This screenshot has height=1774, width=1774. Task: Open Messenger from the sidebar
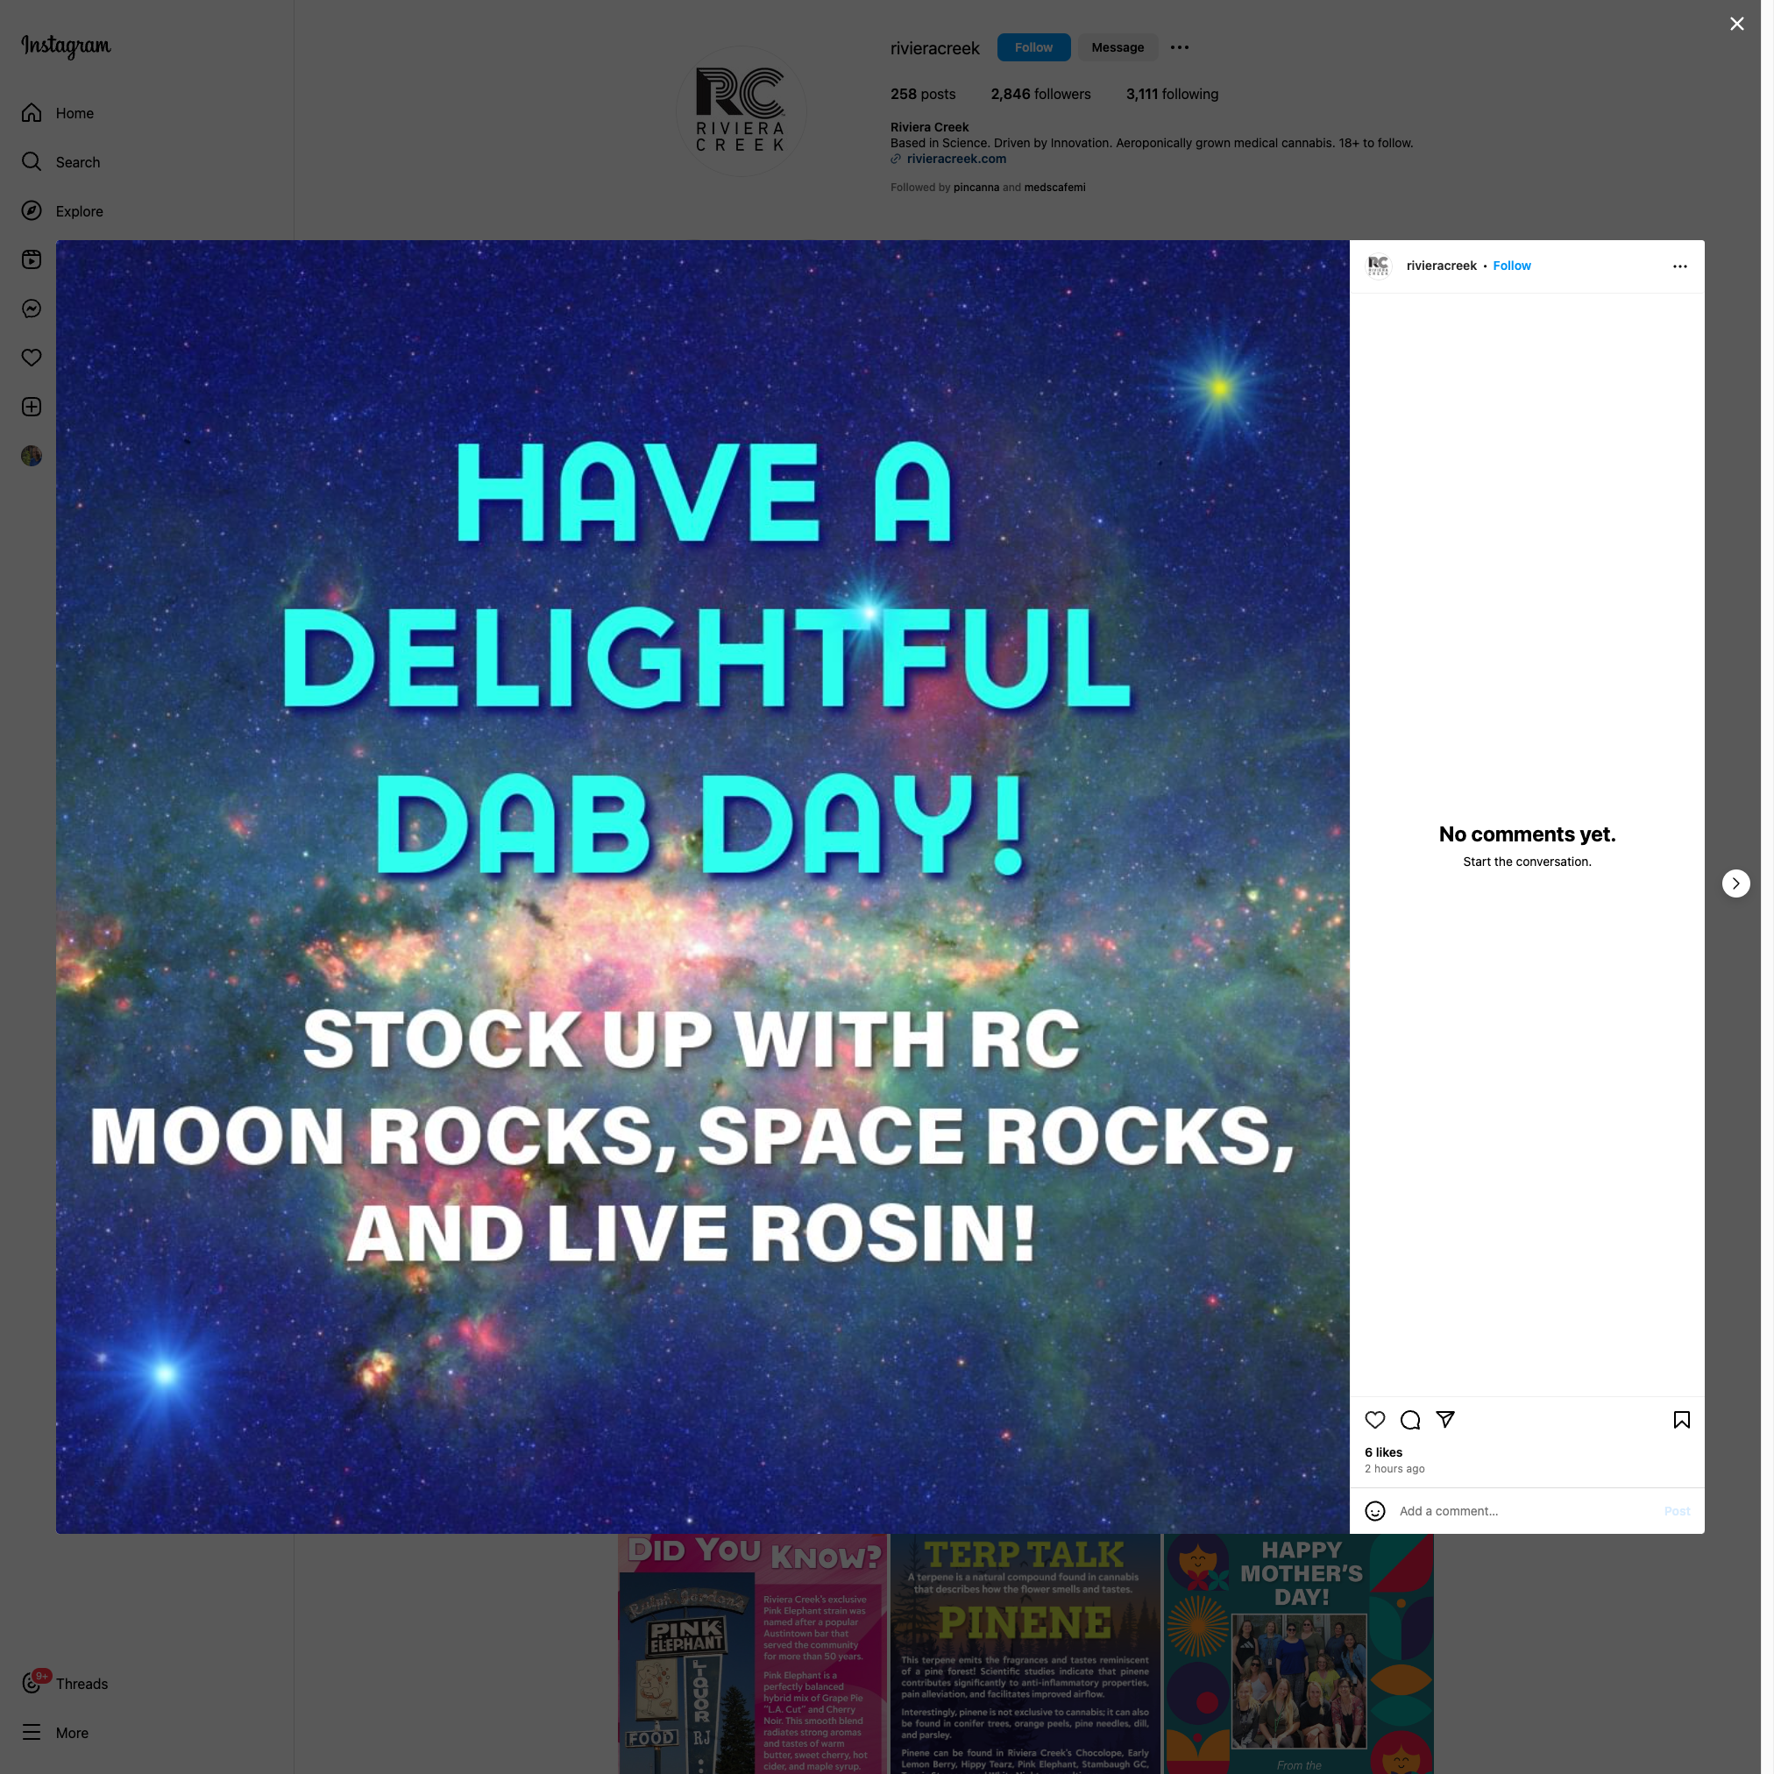[x=32, y=309]
